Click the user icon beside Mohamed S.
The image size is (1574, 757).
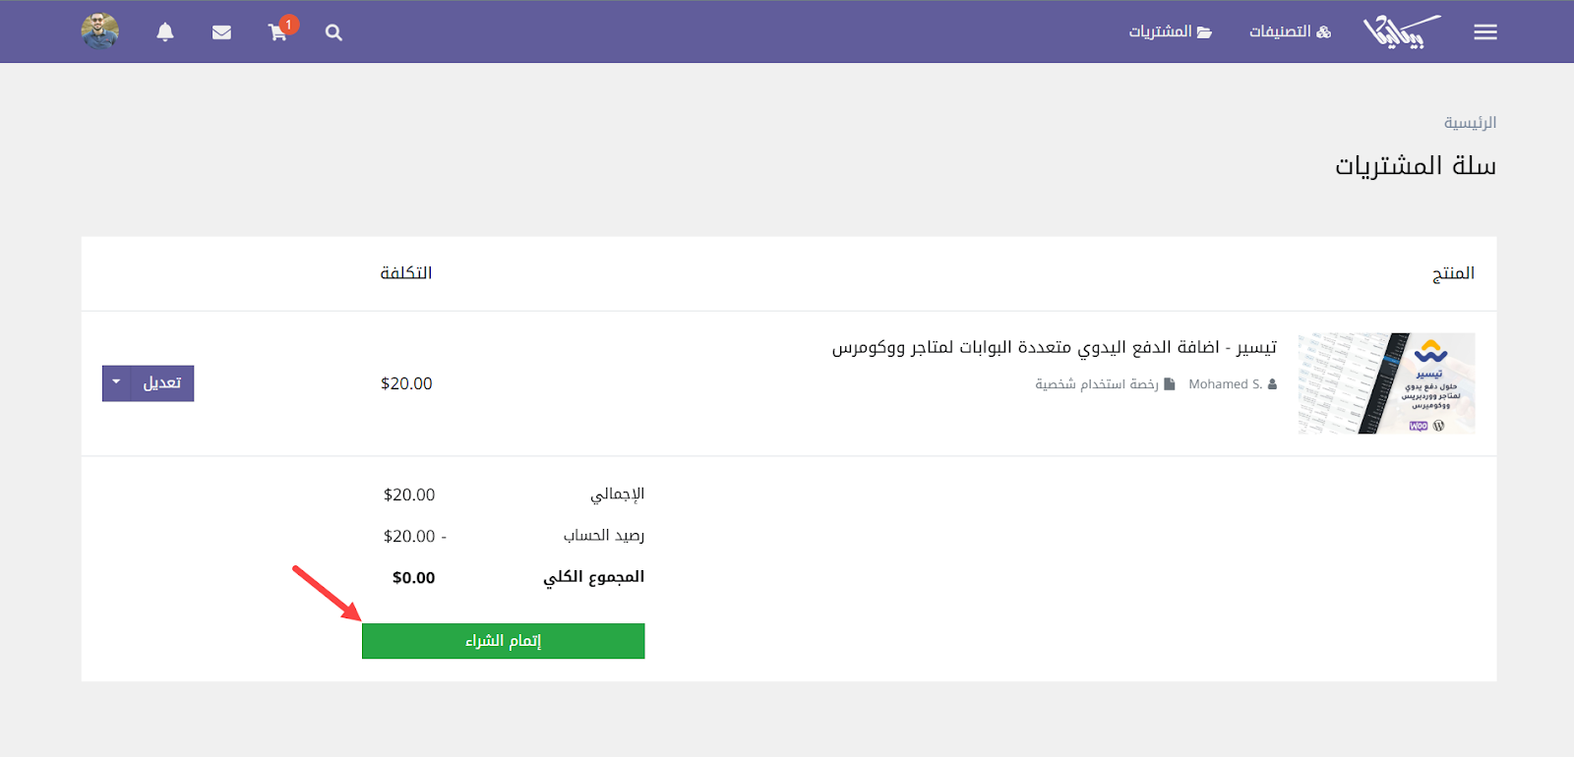(x=1272, y=384)
